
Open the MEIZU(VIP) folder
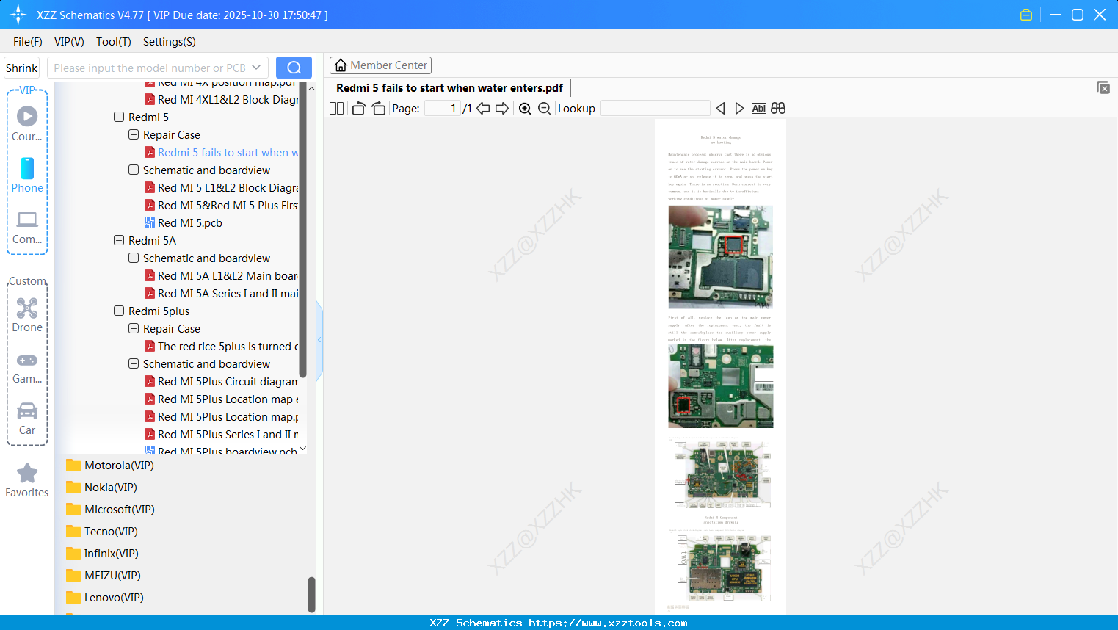pyautogui.click(x=104, y=576)
